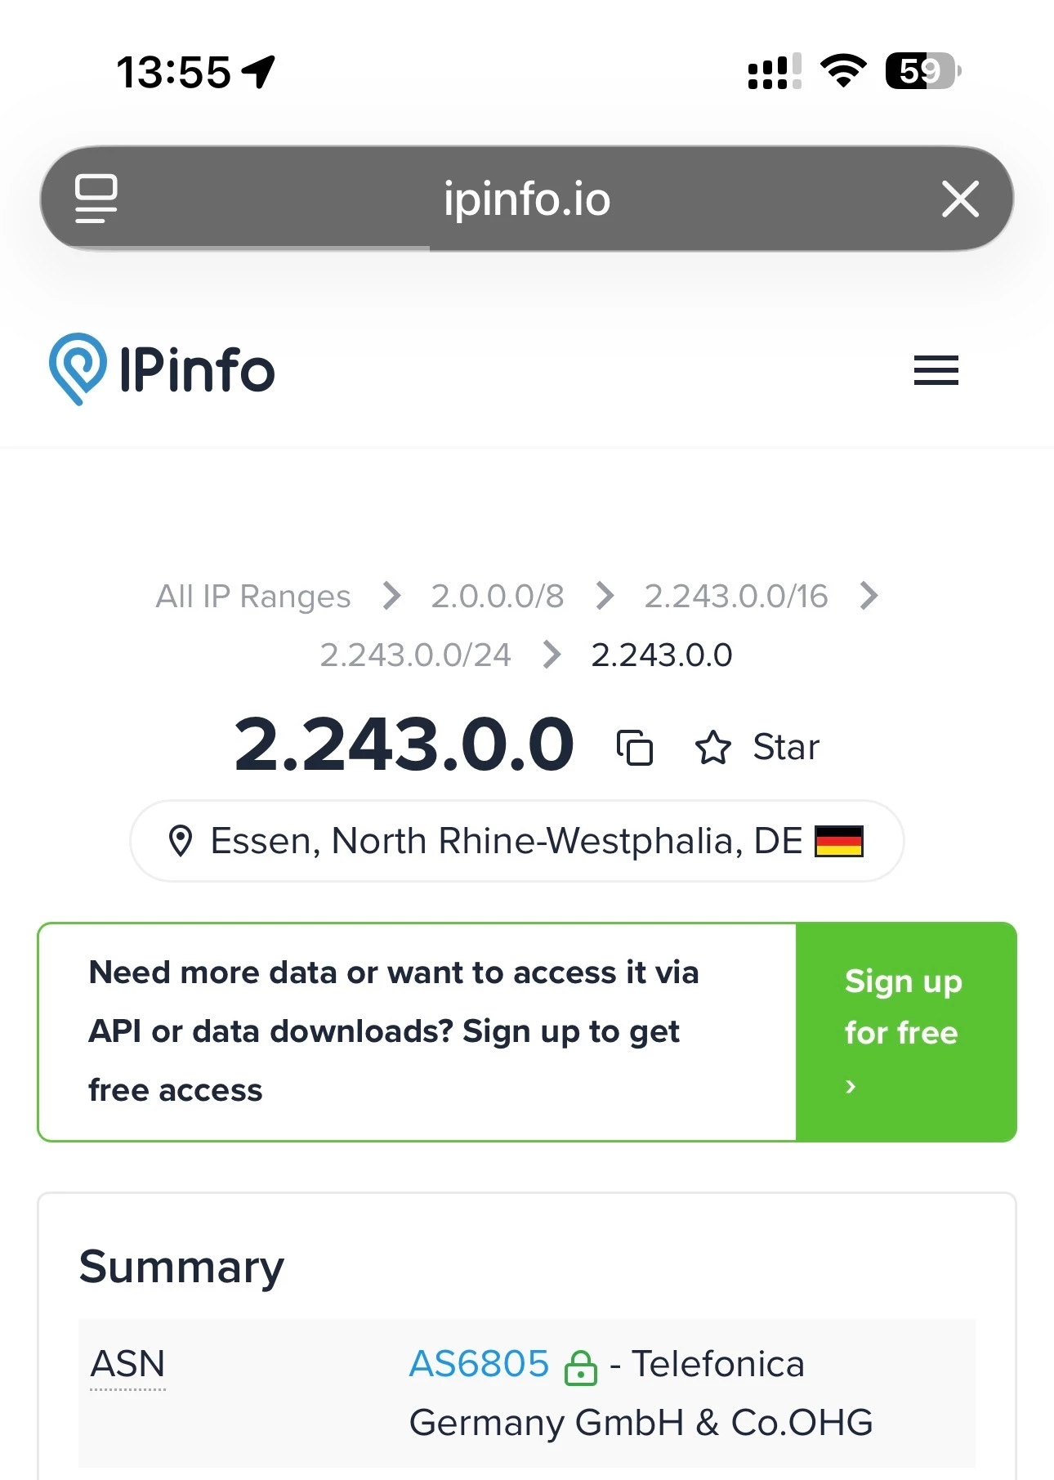
Task: Click the chevron after 2.243.0.0/16
Action: tap(869, 596)
